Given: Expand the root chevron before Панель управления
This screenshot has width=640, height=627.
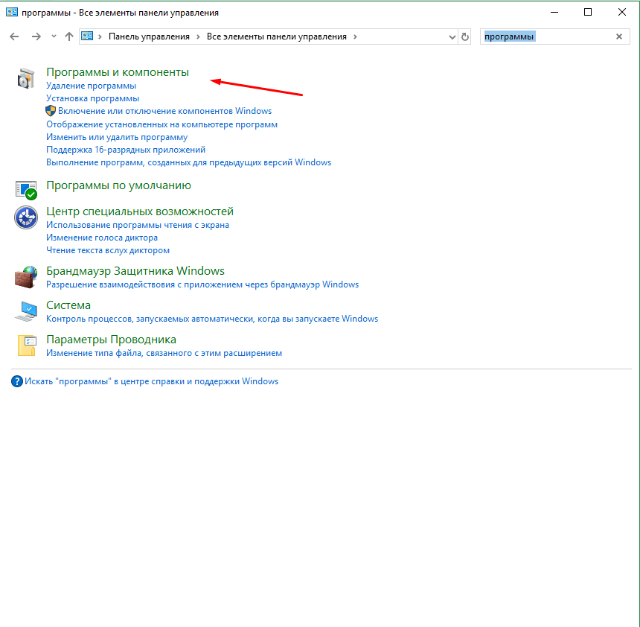Looking at the screenshot, I should pos(100,36).
